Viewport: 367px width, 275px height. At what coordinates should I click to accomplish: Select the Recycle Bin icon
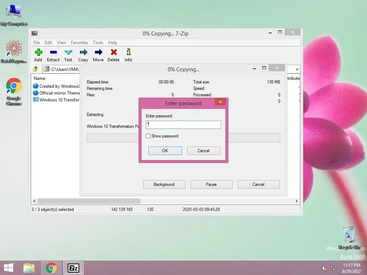349,238
